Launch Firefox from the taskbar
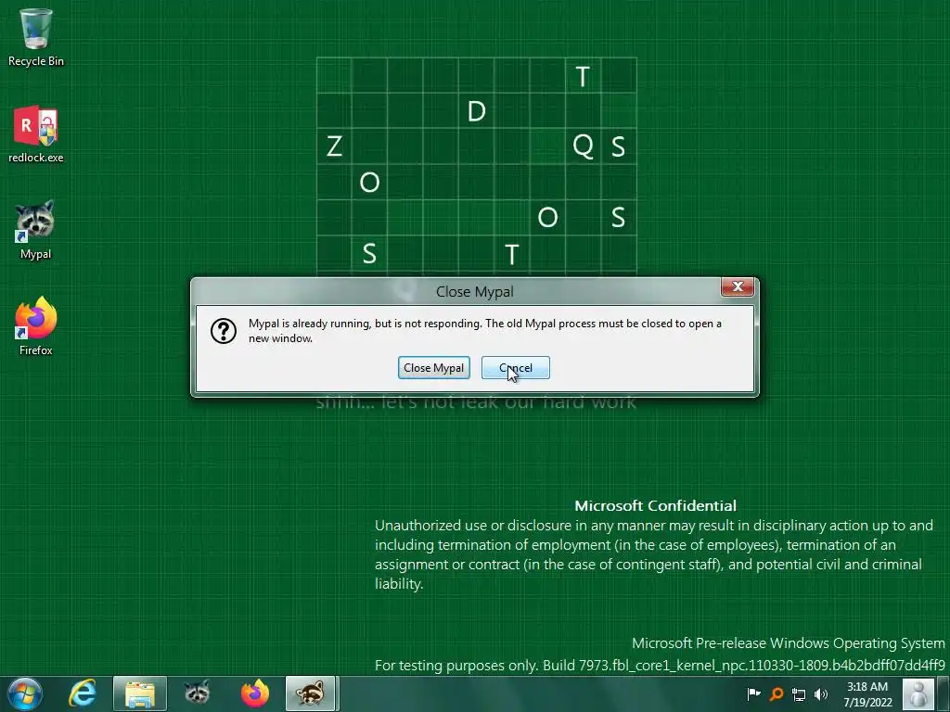This screenshot has height=712, width=950. pyautogui.click(x=254, y=693)
